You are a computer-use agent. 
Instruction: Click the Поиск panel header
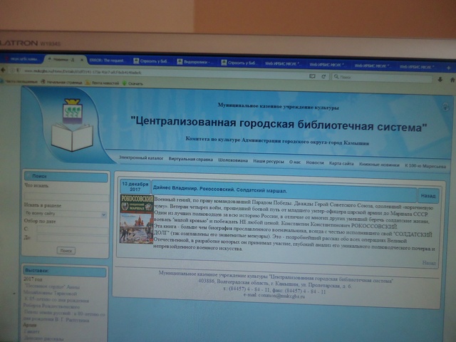(66, 177)
